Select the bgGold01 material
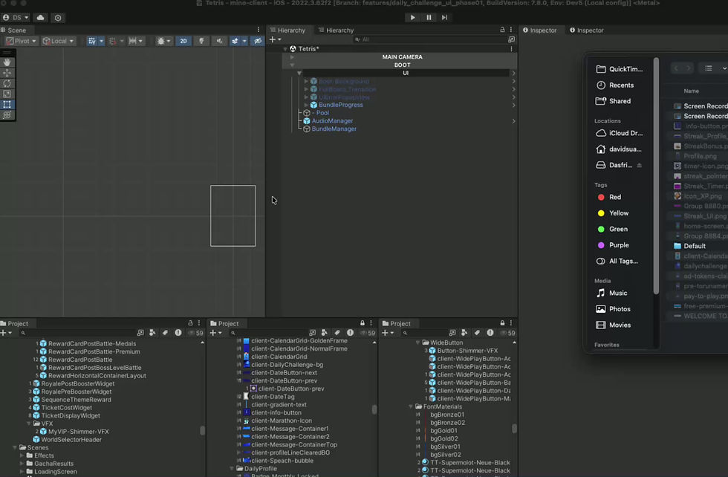The width and height of the screenshot is (728, 477). coord(444,430)
